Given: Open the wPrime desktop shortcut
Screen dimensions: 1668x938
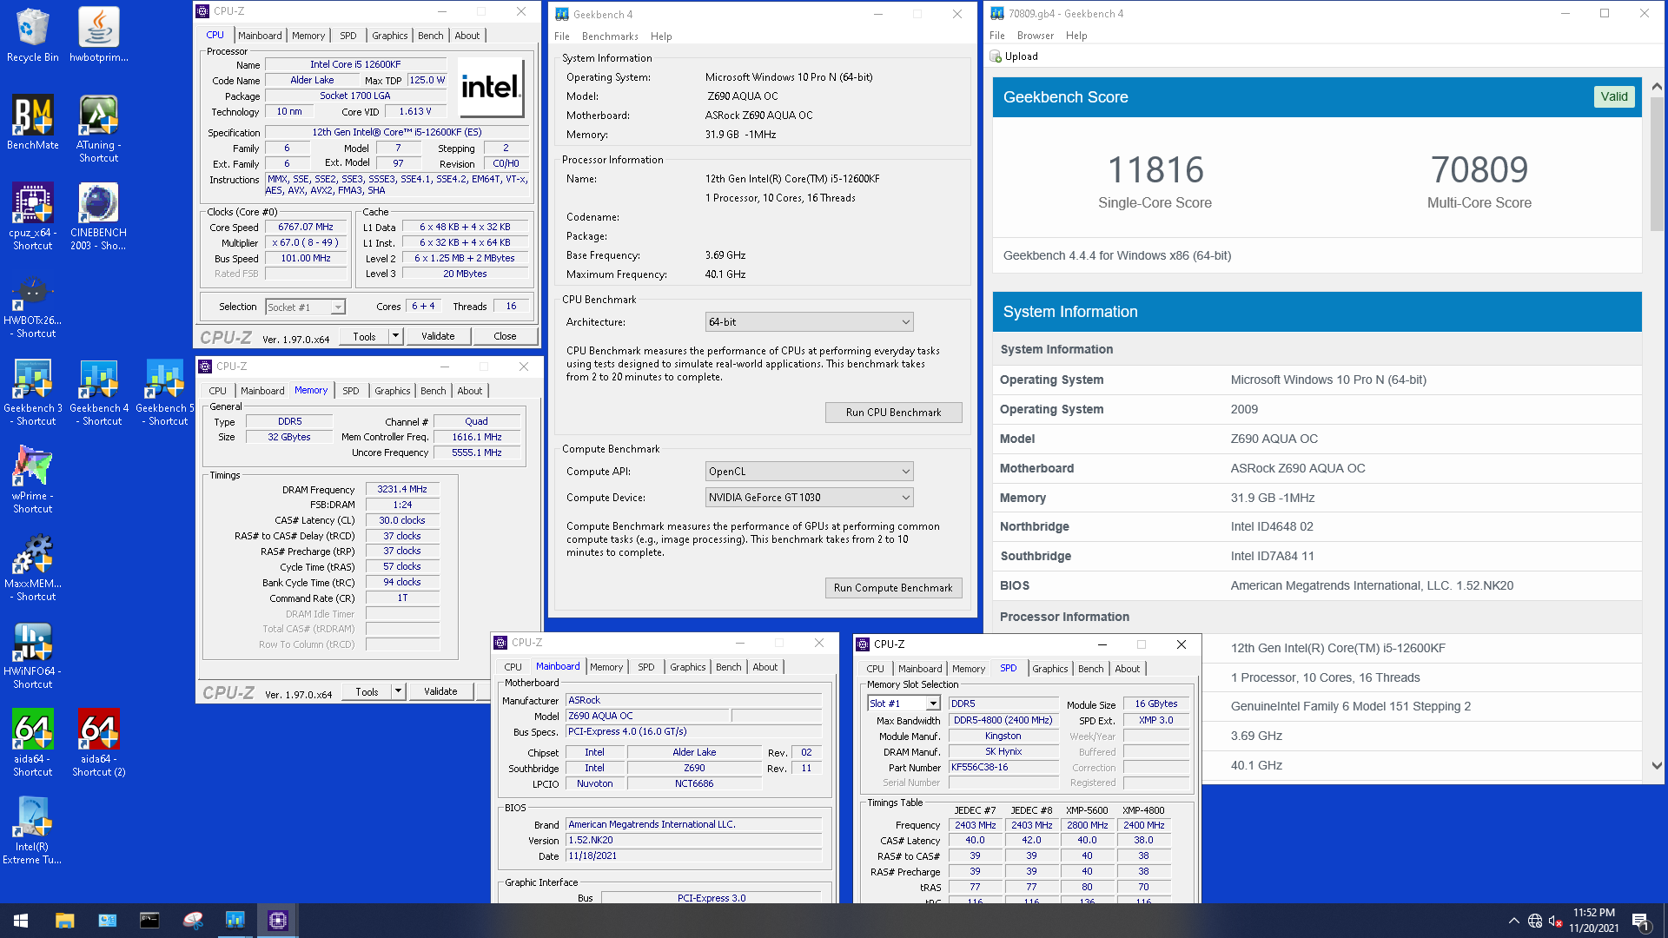Looking at the screenshot, I should (32, 479).
